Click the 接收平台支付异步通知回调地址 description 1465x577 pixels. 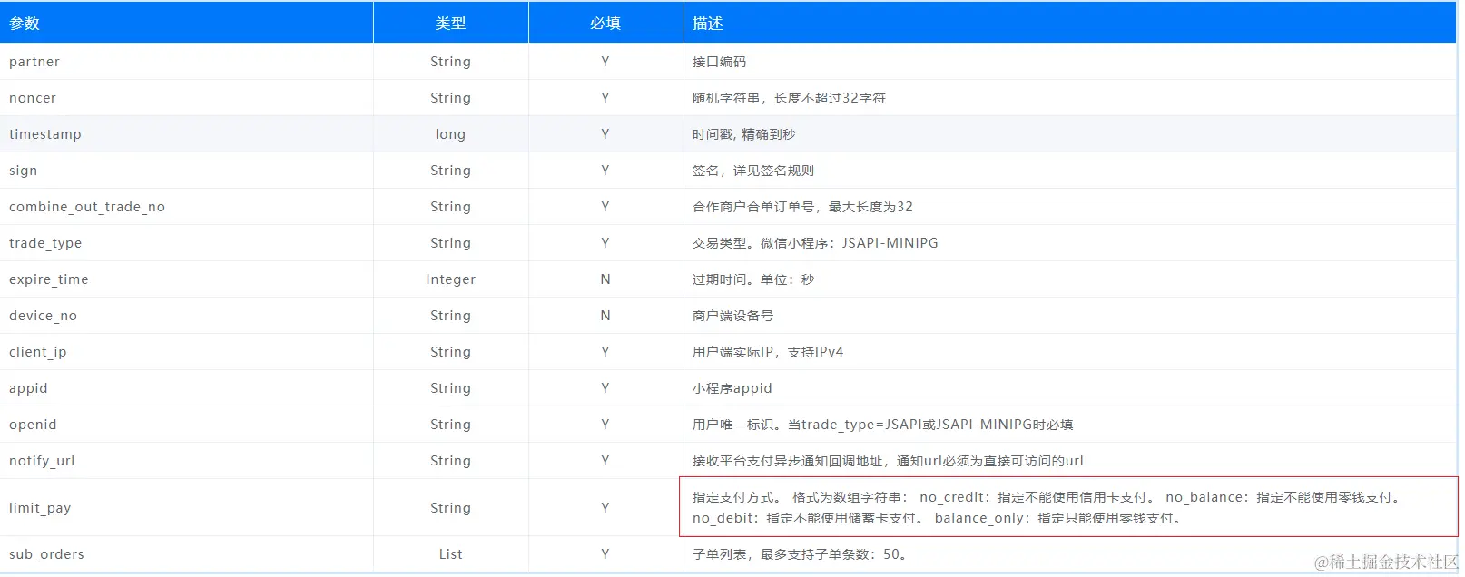888,461
